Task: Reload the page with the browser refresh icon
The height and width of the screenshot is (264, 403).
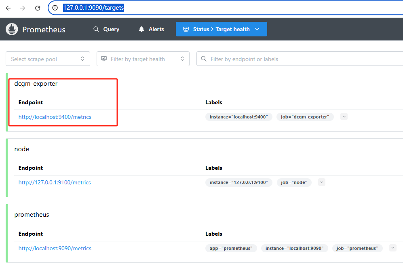Action: pos(38,8)
